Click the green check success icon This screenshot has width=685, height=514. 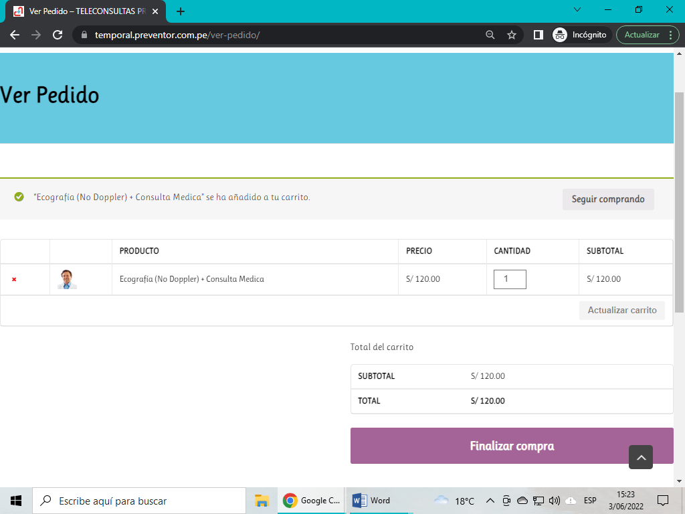[x=19, y=197]
